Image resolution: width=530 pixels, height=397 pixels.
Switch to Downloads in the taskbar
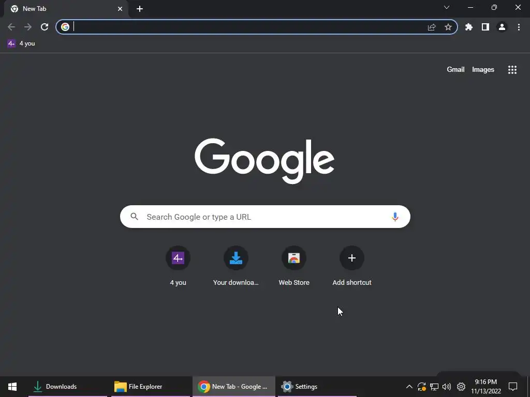point(68,387)
